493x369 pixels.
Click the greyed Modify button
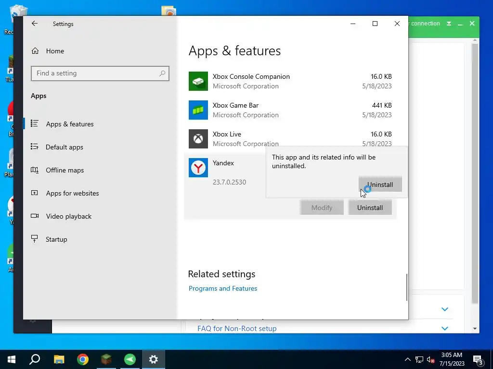pyautogui.click(x=322, y=208)
